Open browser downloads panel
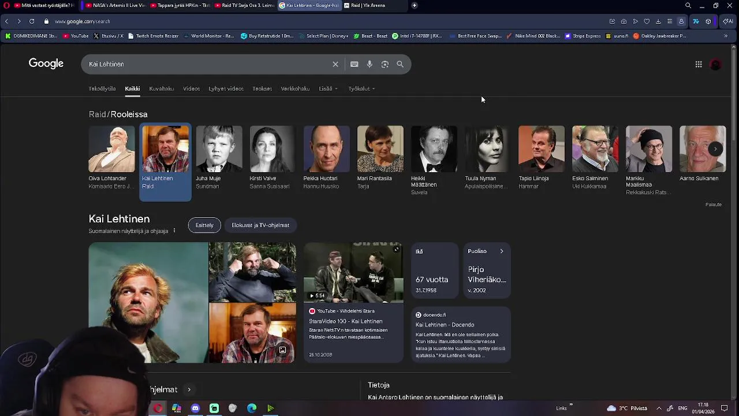739x416 pixels. tap(658, 21)
